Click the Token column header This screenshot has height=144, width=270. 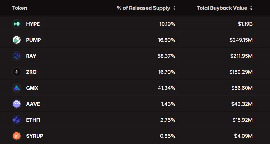click(20, 8)
